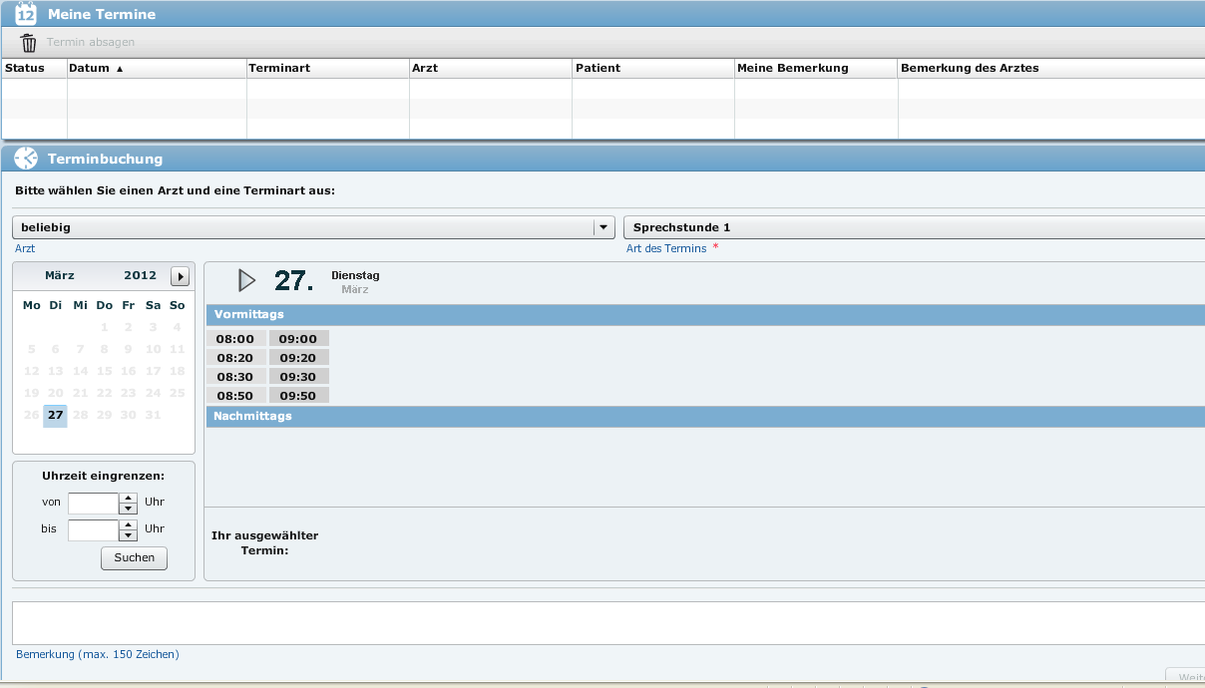1205x688 pixels.
Task: Click the 'von' time input field
Action: coord(94,504)
